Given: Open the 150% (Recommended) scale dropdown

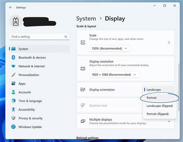Looking at the screenshot, I should pyautogui.click(x=110, y=48).
